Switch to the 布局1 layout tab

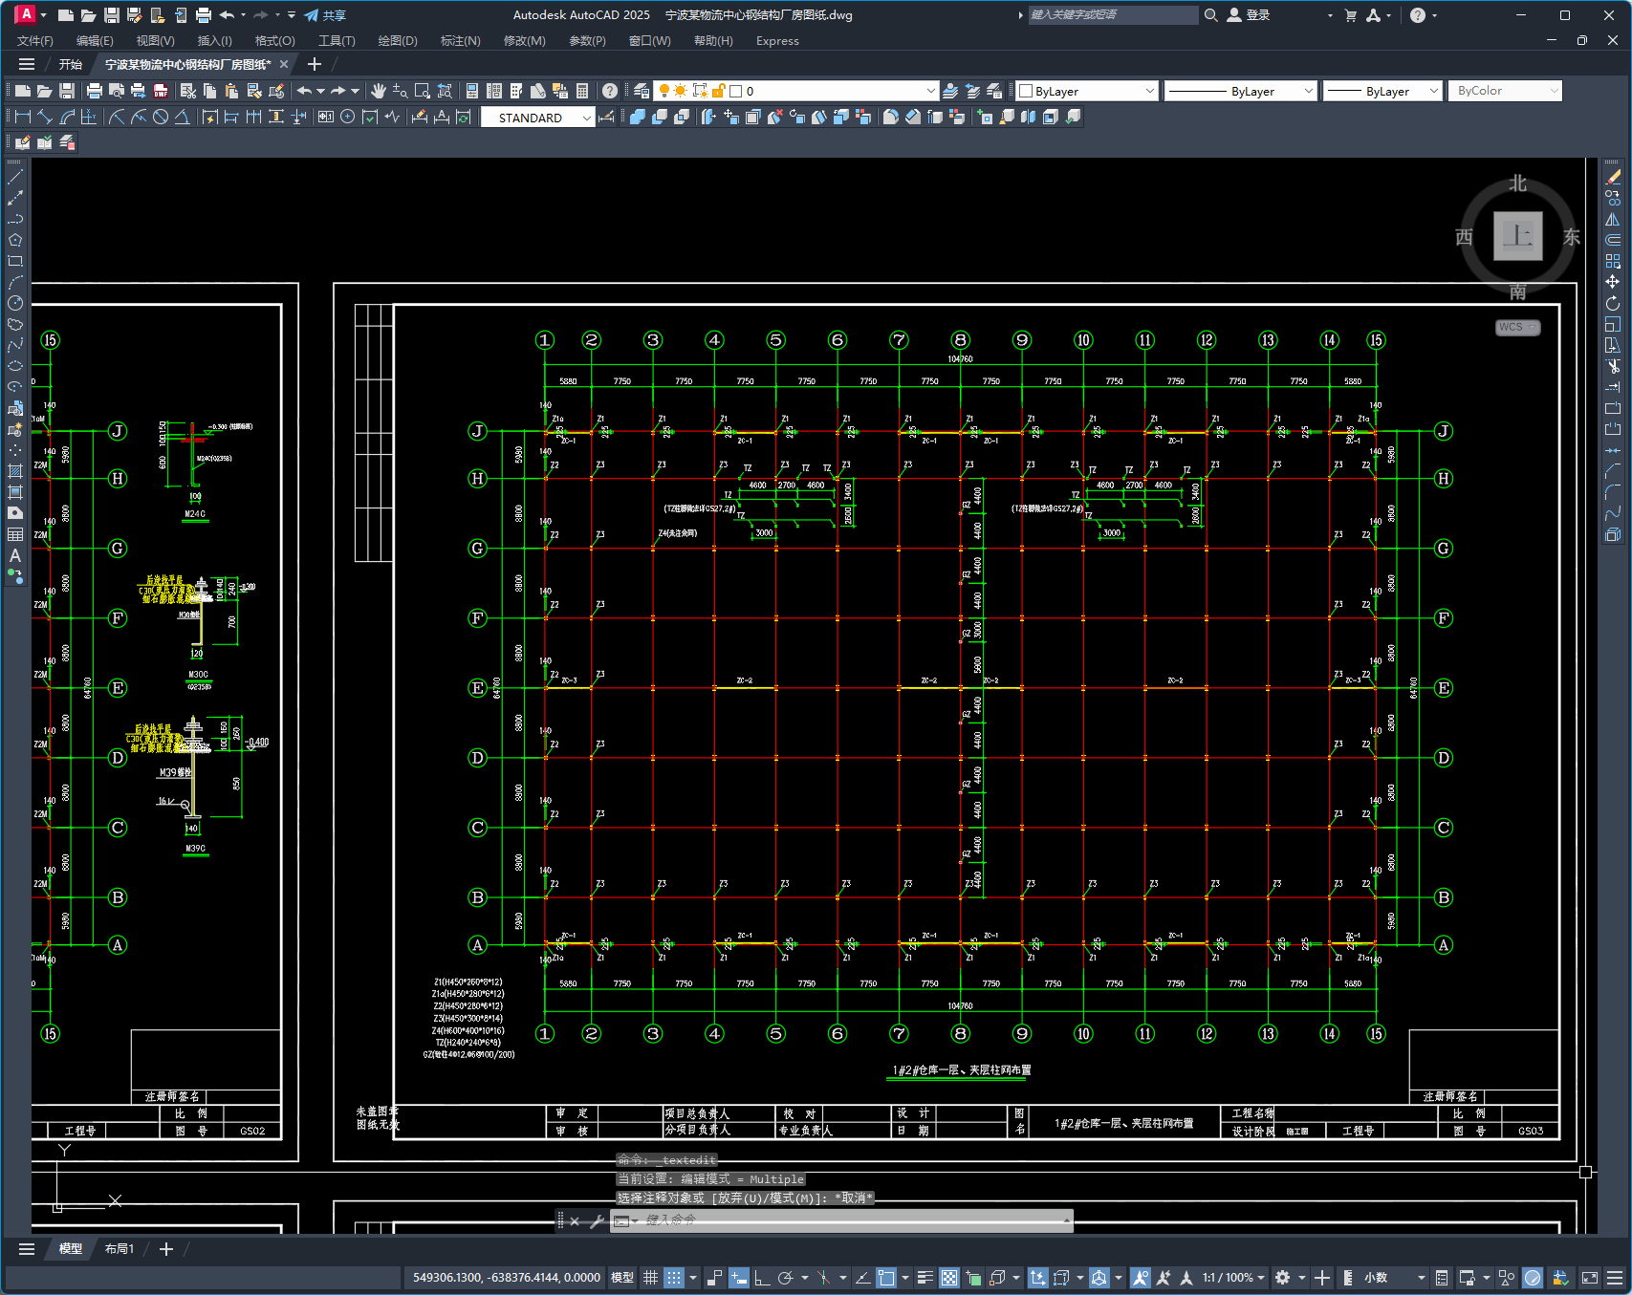[x=120, y=1249]
